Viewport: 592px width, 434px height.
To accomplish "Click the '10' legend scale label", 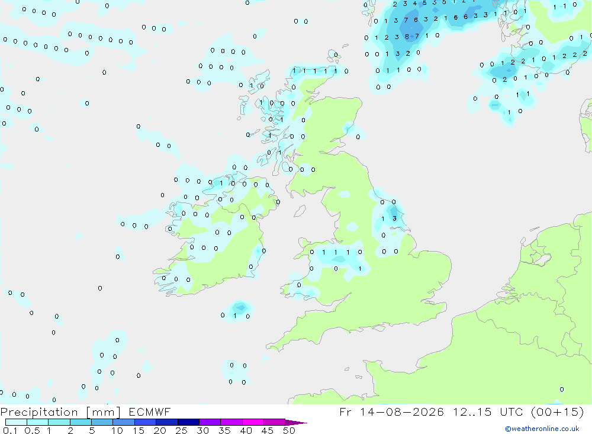I will point(117,430).
